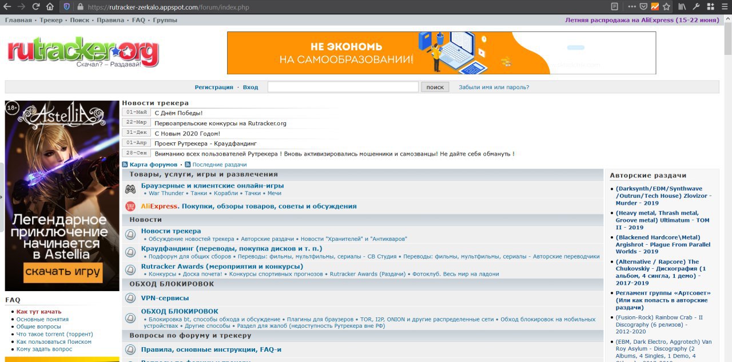Click the forum icon next to Rutracker Awards
The height and width of the screenshot is (362, 732).
(x=130, y=270)
